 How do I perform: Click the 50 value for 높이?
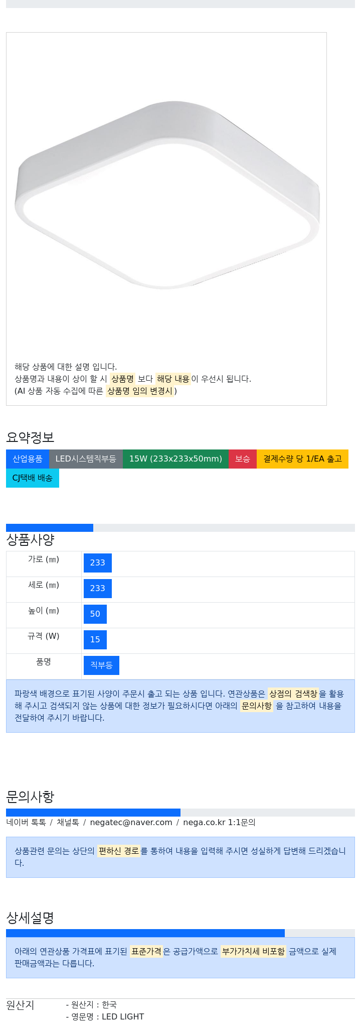coord(95,614)
